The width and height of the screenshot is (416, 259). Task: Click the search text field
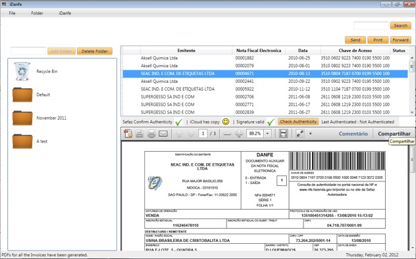click(371, 26)
